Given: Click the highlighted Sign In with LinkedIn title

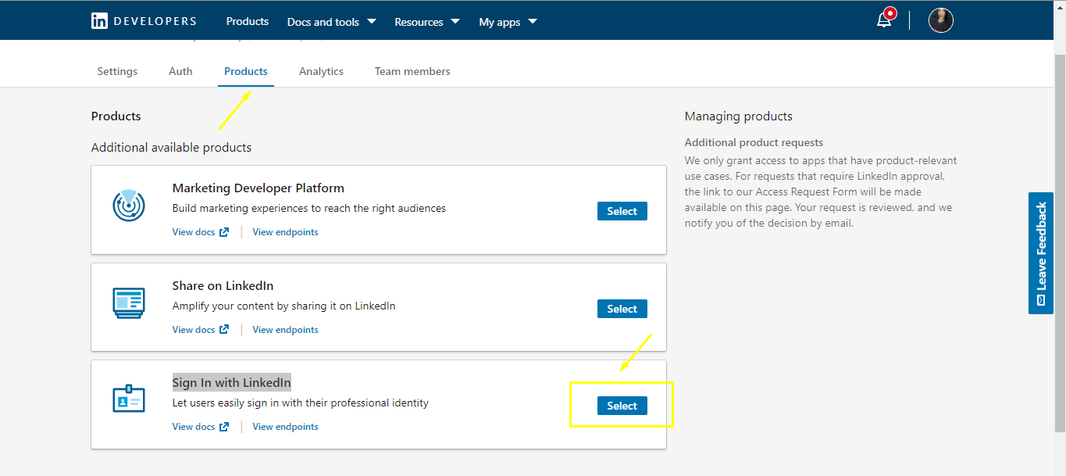Looking at the screenshot, I should [x=231, y=382].
